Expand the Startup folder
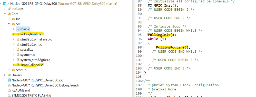256x97 pixels. point(9,70)
